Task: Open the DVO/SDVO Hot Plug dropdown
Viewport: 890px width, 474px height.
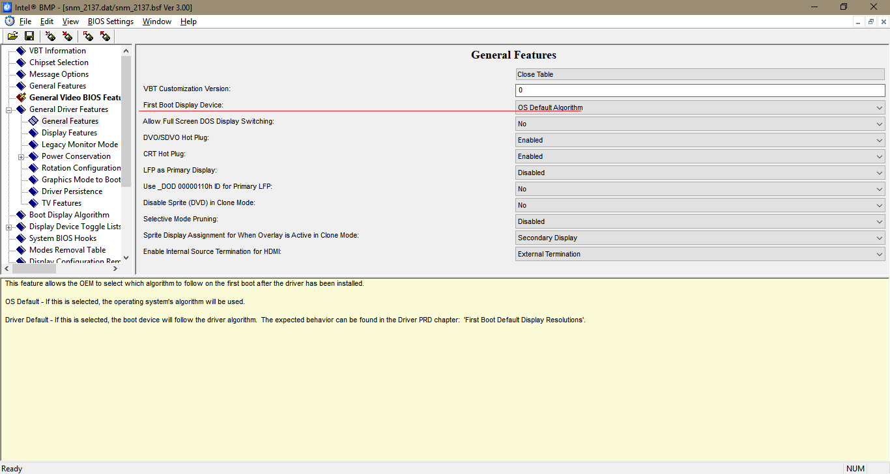Action: coord(700,140)
